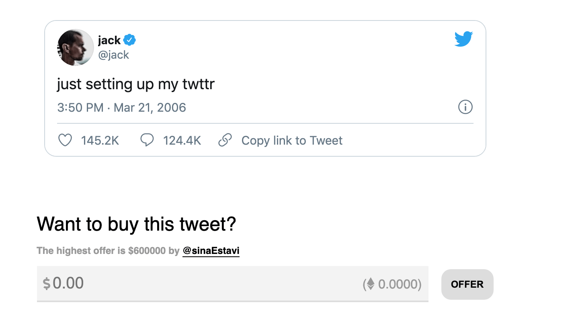Click the Ethereum symbol in offer field
The height and width of the screenshot is (315, 574).
tap(371, 284)
